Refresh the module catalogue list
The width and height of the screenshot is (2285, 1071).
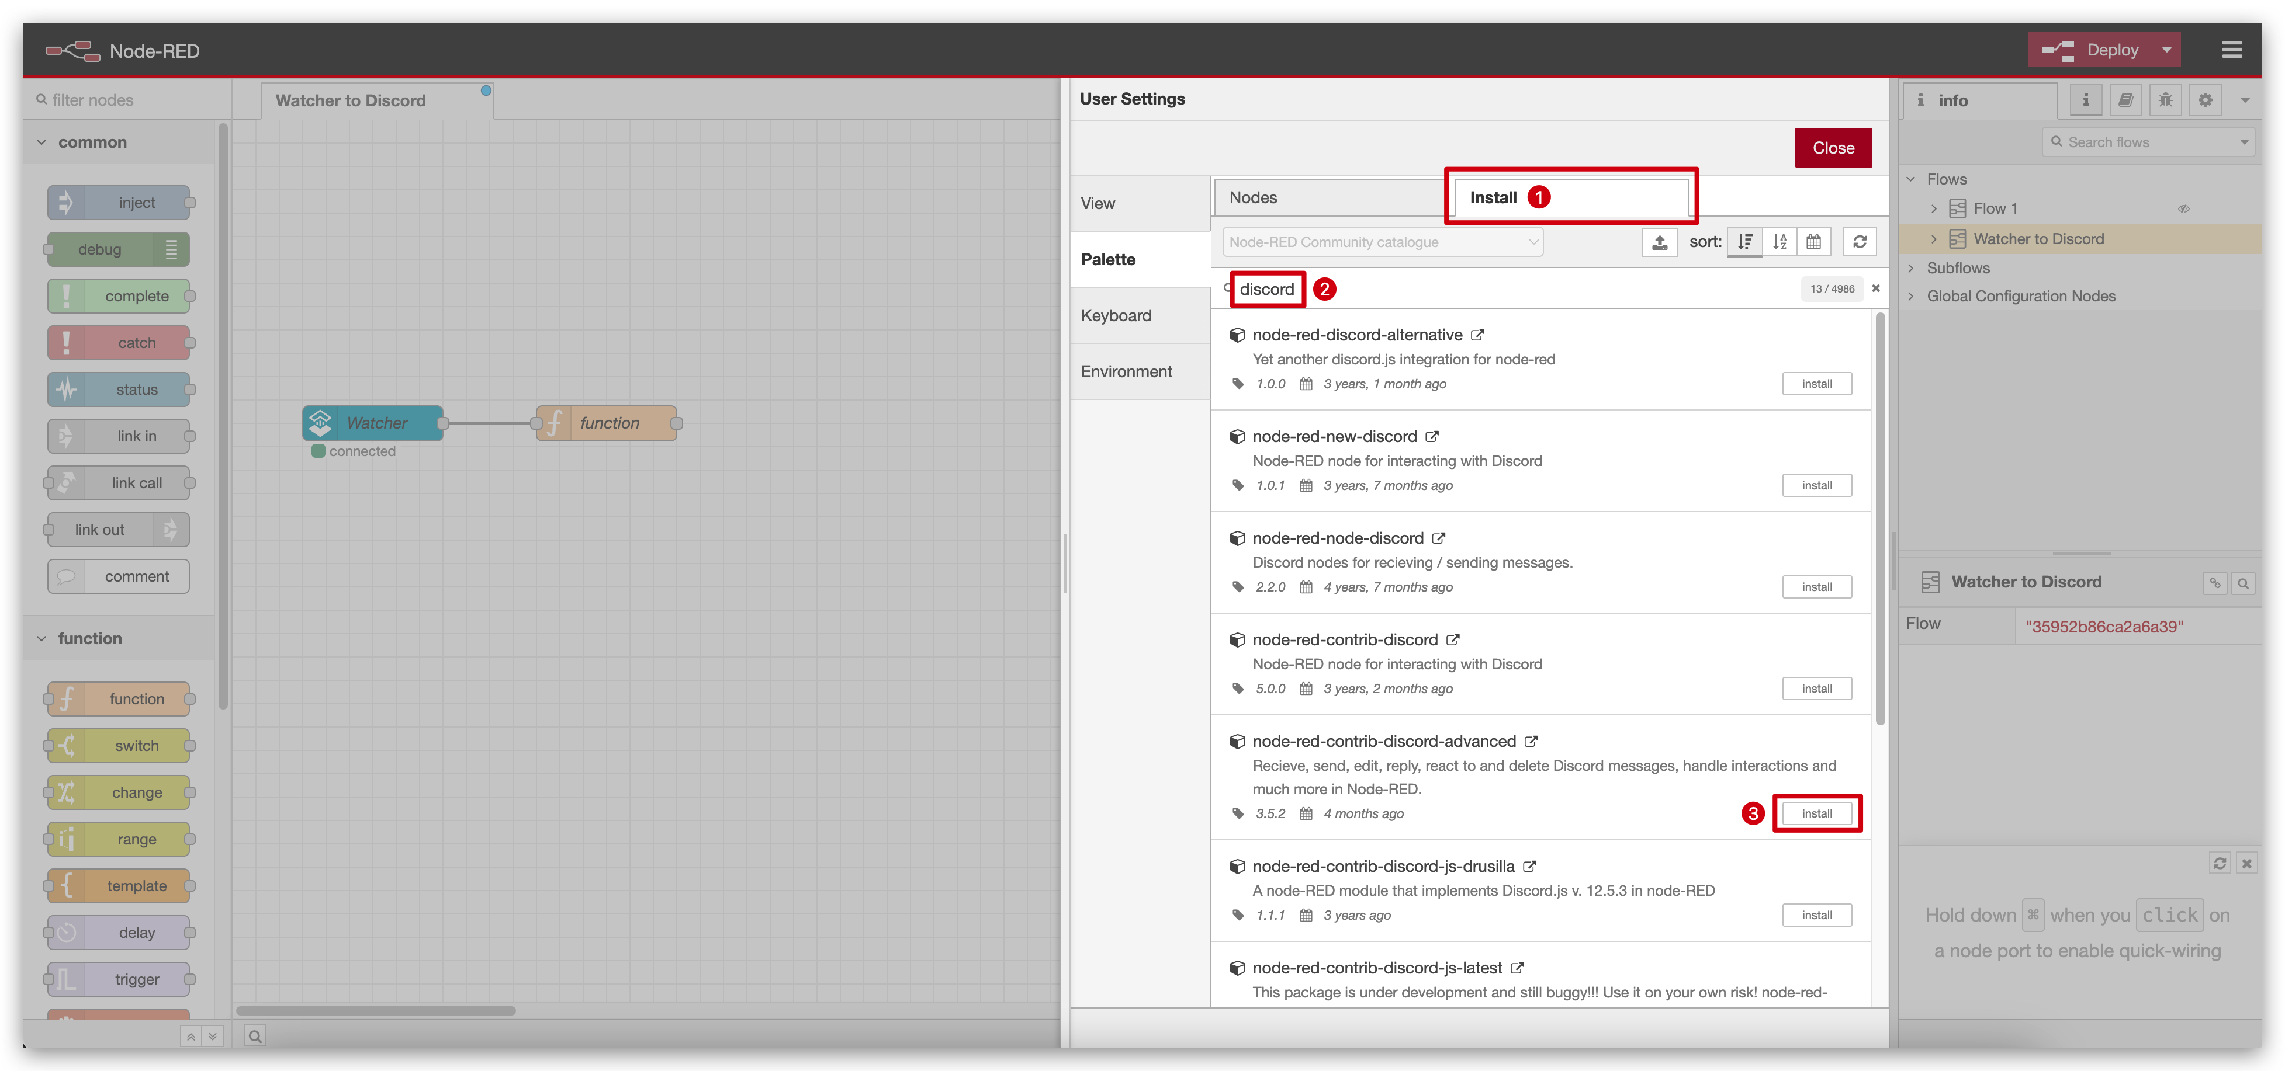(1859, 242)
